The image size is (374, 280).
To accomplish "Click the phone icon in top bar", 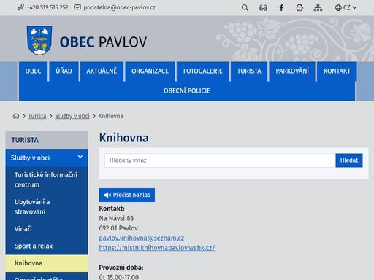I will [20, 7].
